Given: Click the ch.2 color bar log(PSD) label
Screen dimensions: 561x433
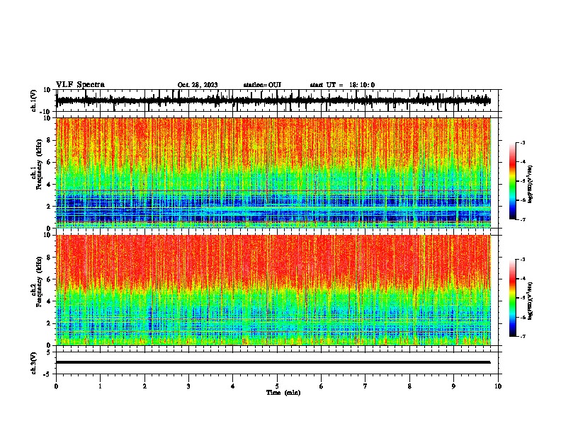Looking at the screenshot, I should point(530,301).
